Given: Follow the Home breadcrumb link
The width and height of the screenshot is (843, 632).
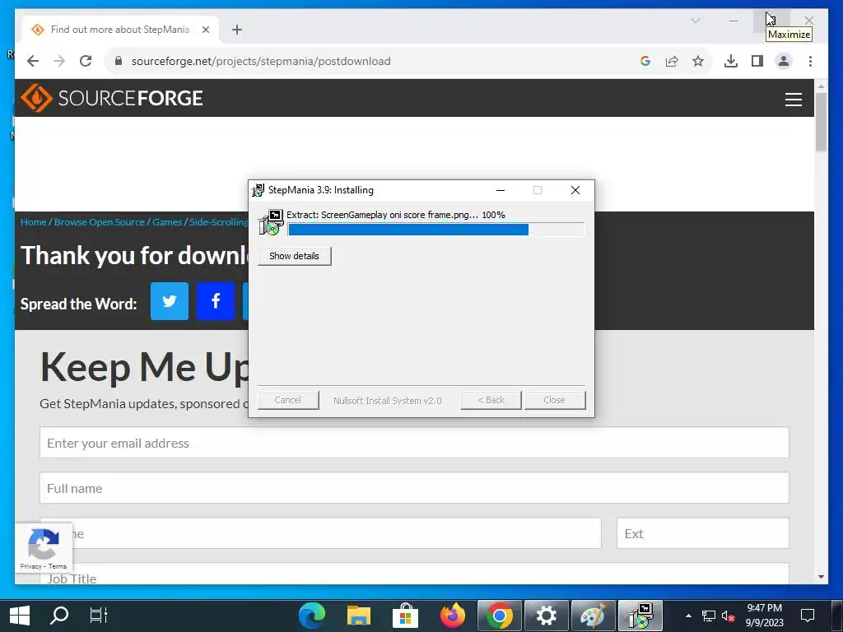Looking at the screenshot, I should (x=33, y=222).
